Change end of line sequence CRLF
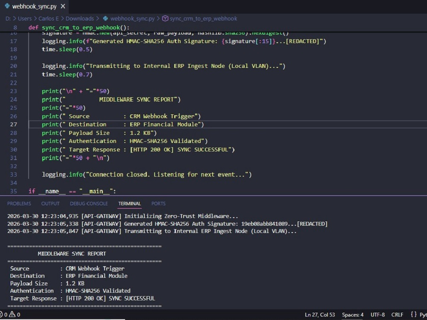 [x=397, y=315]
